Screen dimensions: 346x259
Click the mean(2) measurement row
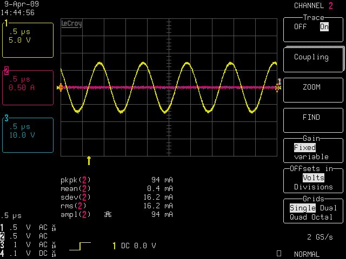[117, 188]
